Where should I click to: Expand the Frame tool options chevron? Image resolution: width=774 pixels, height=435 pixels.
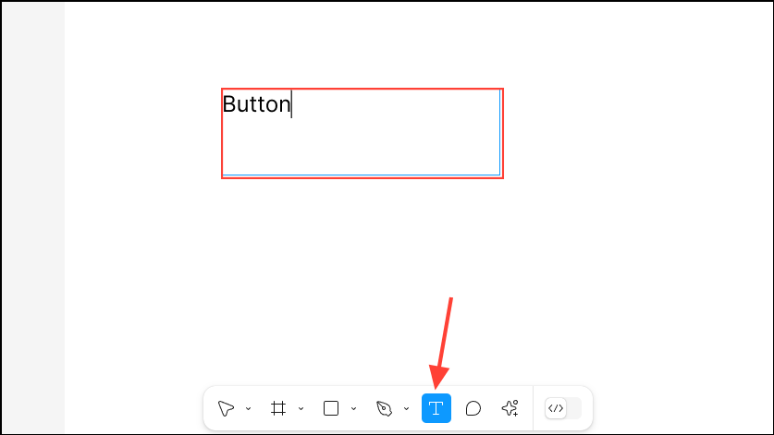pos(301,409)
